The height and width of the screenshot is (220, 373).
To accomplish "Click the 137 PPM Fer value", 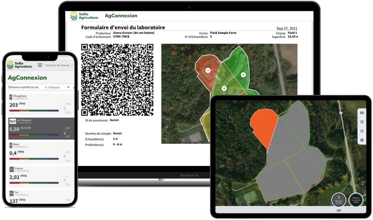I will 17,201.
